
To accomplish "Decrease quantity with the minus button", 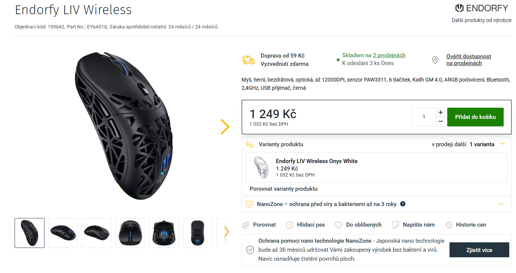I will tap(441, 122).
